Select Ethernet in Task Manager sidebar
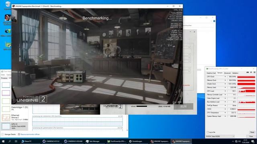Image resolution: width=257 pixels, height=144 pixels. (x=14, y=117)
